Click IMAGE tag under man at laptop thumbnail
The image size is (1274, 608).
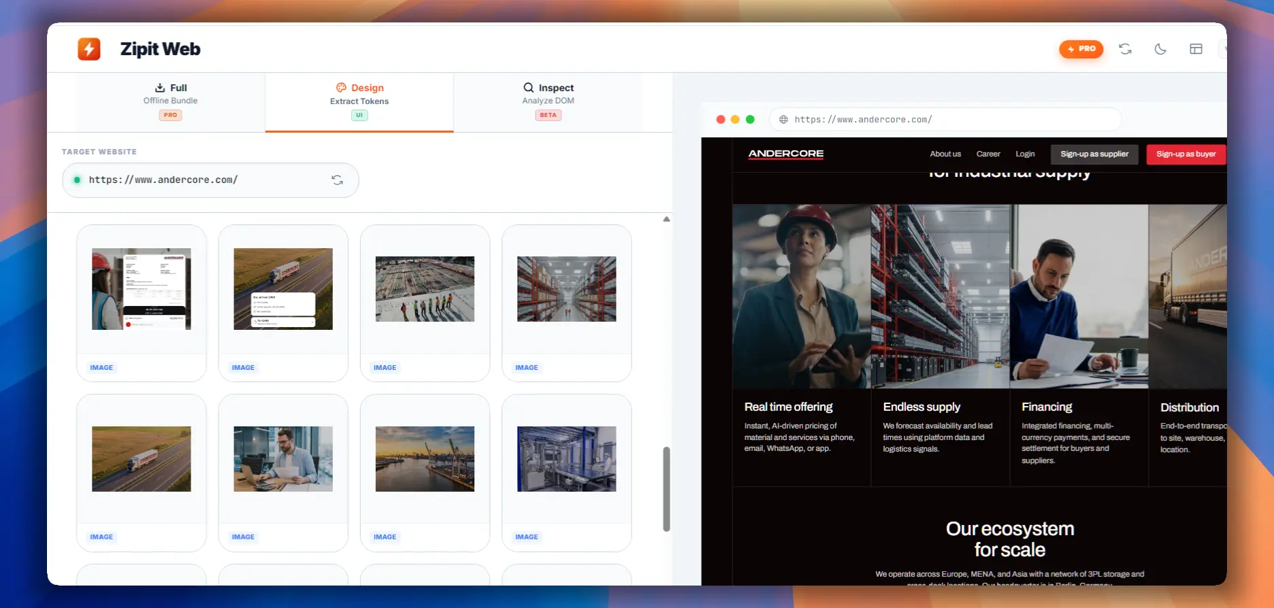pyautogui.click(x=243, y=537)
